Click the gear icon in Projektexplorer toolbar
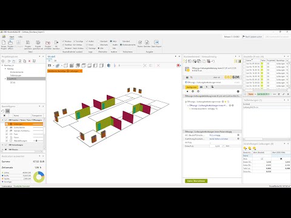 pyautogui.click(x=3, y=61)
